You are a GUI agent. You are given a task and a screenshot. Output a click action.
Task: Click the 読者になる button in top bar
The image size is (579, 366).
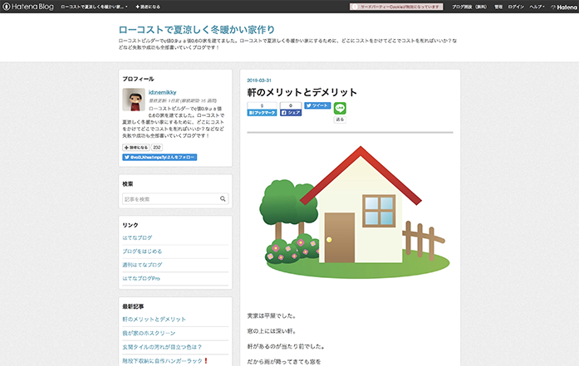[148, 7]
